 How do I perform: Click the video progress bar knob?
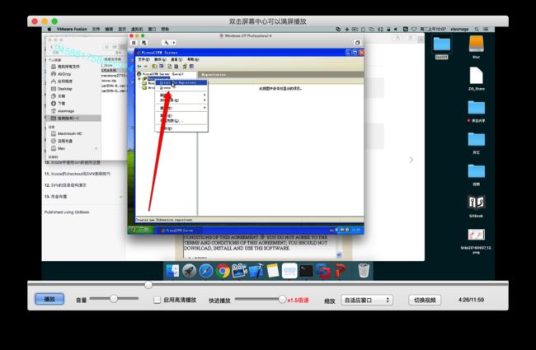(x=148, y=284)
